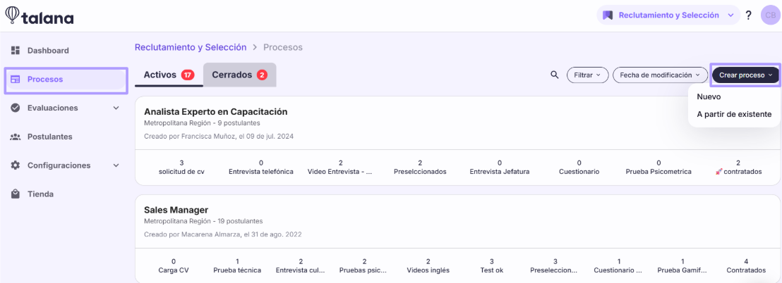Click the Entrevista telefónica stage
The image size is (782, 283).
261,167
